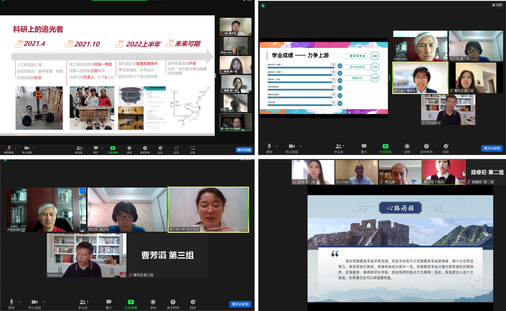
Task: Leave breakout room in the 科研上的追光者 window
Action: pos(244,150)
